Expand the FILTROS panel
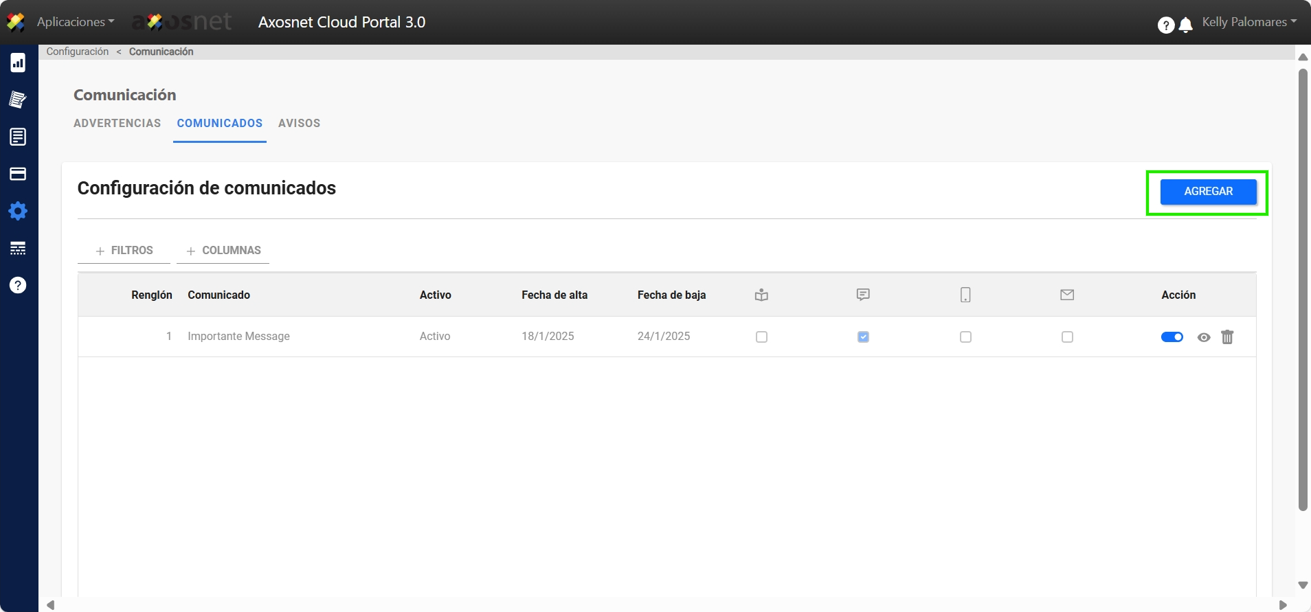1311x612 pixels. click(x=124, y=251)
